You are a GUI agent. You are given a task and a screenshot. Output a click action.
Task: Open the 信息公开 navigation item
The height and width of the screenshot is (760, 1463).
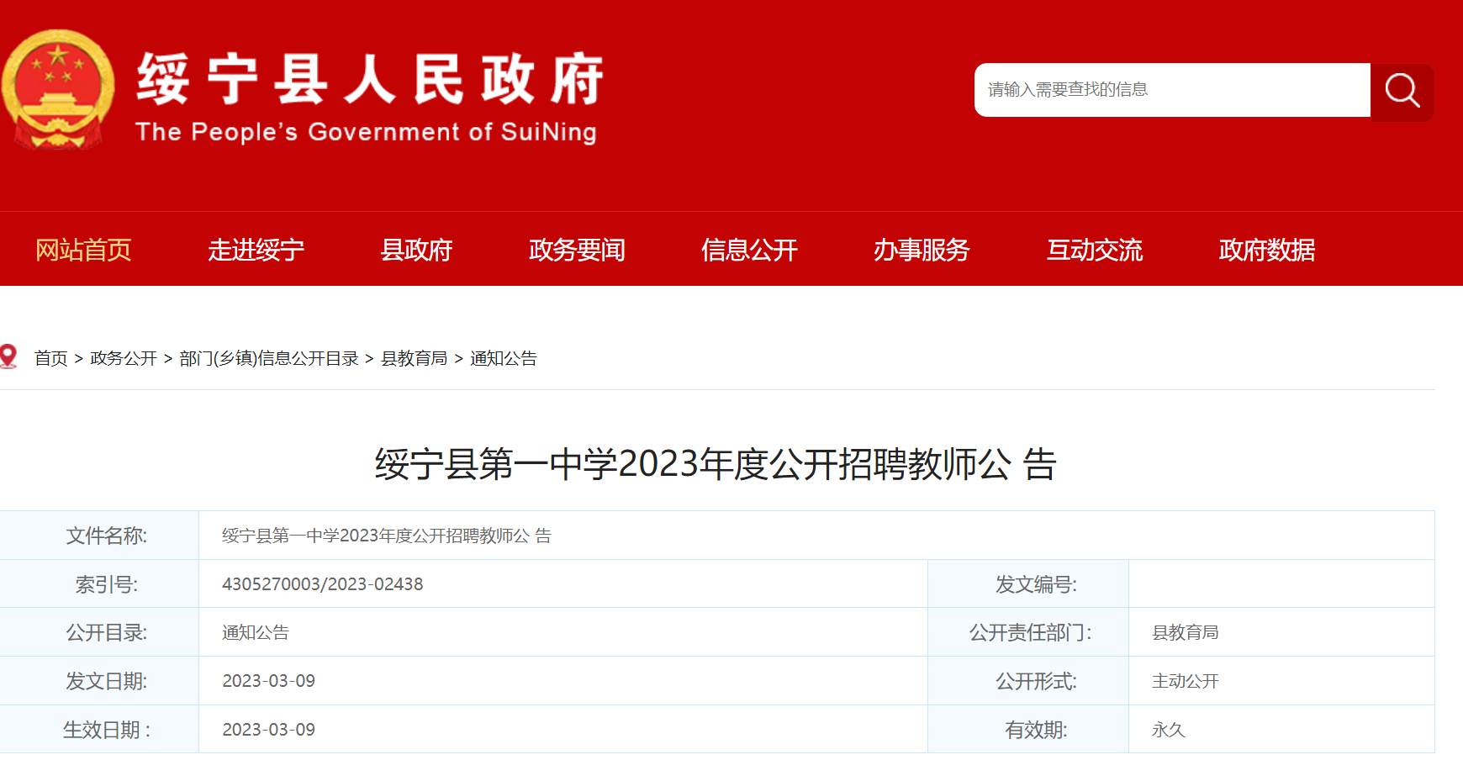(x=749, y=250)
